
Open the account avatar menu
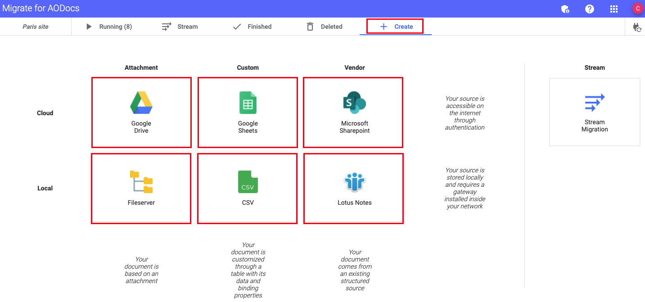pos(637,9)
